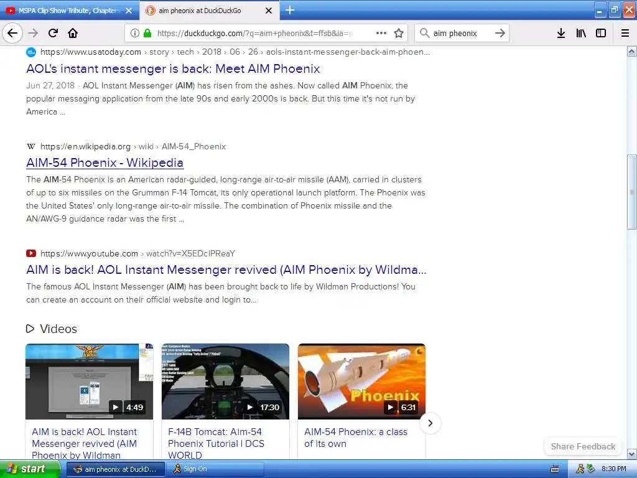Image resolution: width=637 pixels, height=478 pixels.
Task: Open 'AIM is back! AOL Instant Messenger revived' result
Action: tap(226, 270)
